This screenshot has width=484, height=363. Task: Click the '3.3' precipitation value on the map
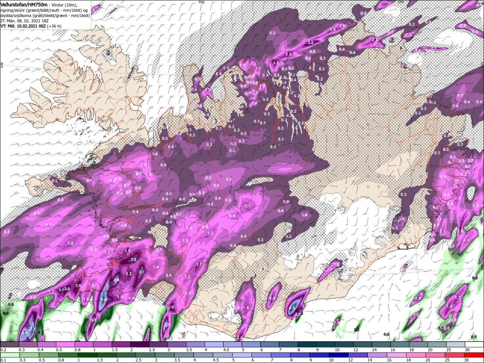[x=275, y=62]
